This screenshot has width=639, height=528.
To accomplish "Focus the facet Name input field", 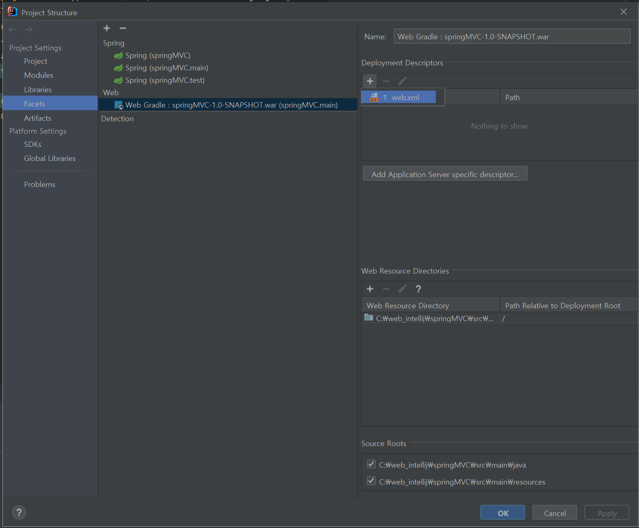I will (512, 36).
